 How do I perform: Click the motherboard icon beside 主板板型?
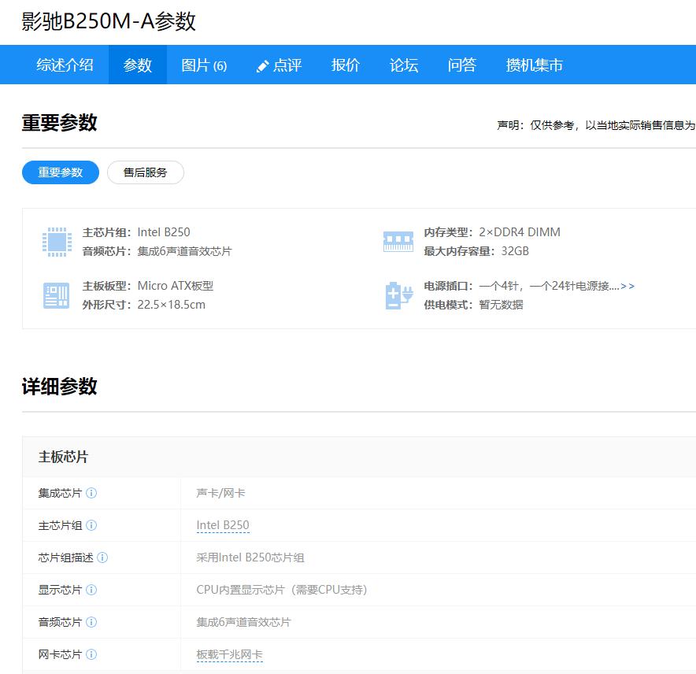pos(57,295)
